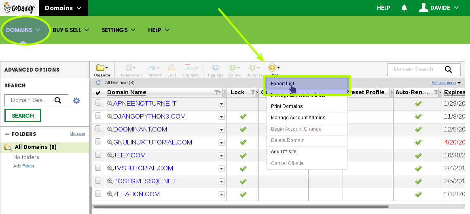Check the JEE7.COM row checkbox
The image size is (470, 214).
coord(98,155)
